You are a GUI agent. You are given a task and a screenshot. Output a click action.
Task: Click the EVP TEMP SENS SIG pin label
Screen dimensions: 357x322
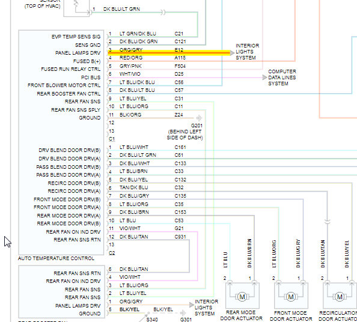pyautogui.click(x=76, y=37)
